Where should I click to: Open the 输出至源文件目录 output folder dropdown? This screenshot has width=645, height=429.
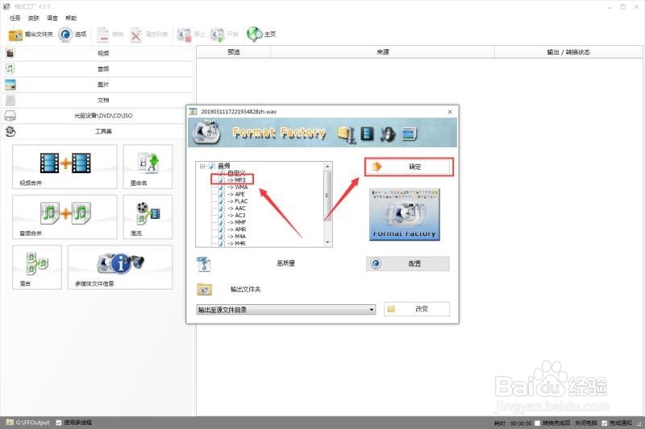(x=286, y=310)
